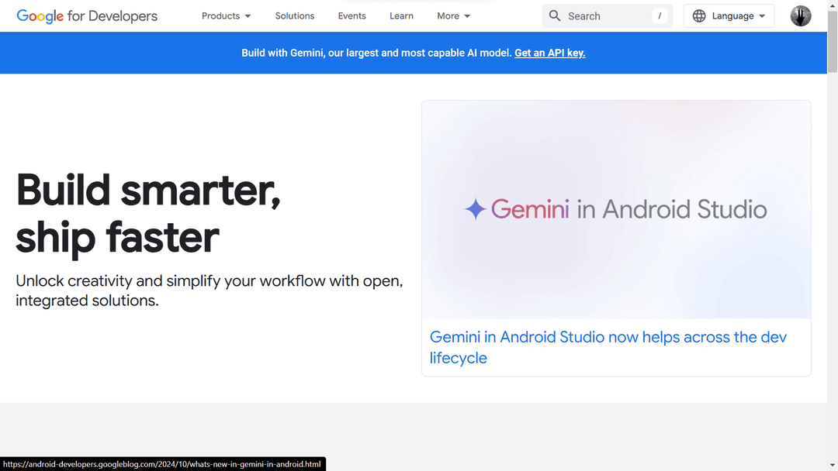Click the slash shortcut badge in search
Image resolution: width=838 pixels, height=471 pixels.
(660, 15)
